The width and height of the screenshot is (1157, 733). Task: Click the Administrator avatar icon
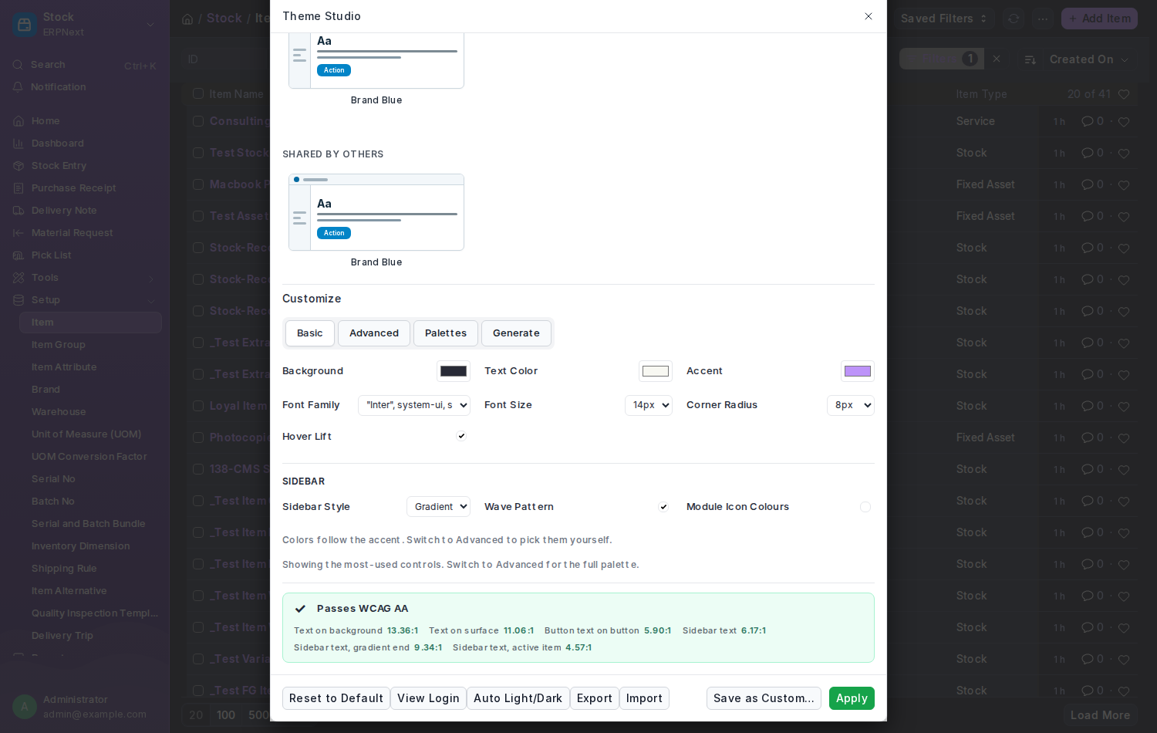click(25, 707)
